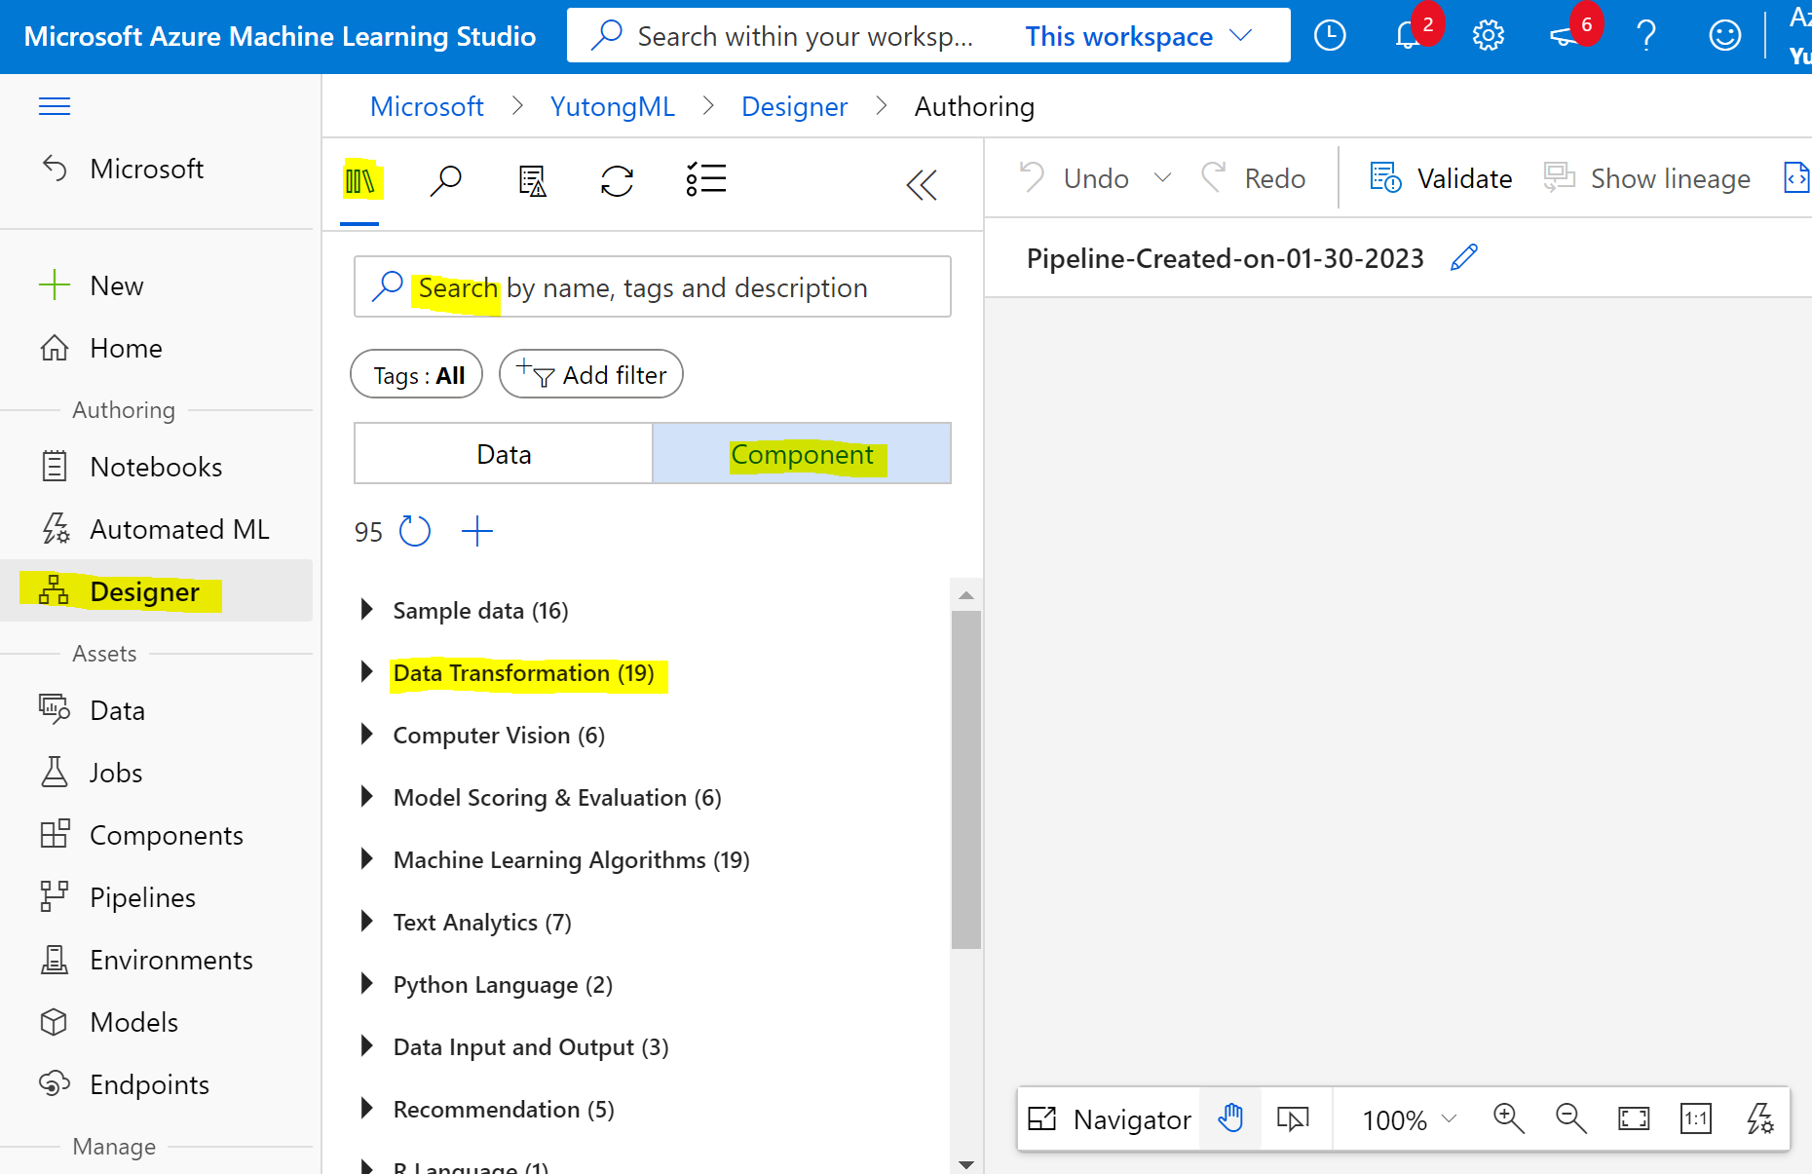Open the search magnifier panel icon

coord(445,180)
